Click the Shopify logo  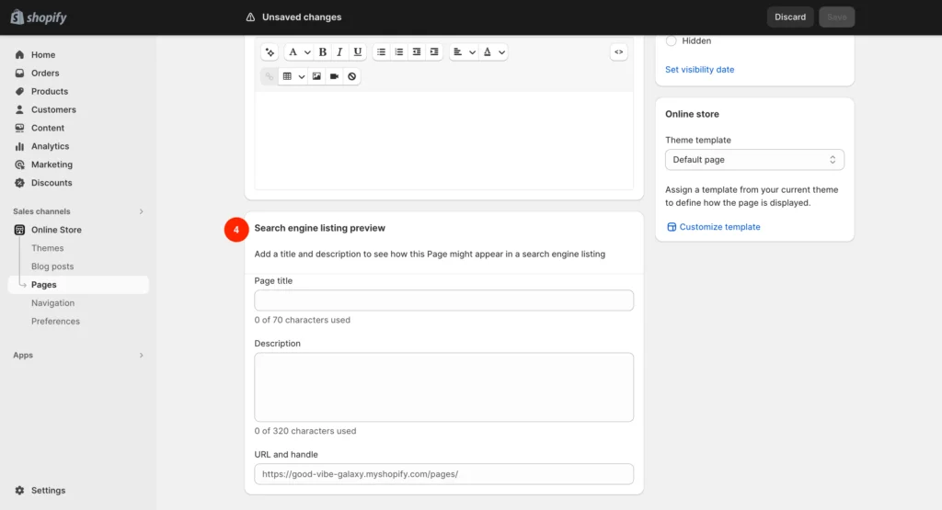coord(39,17)
